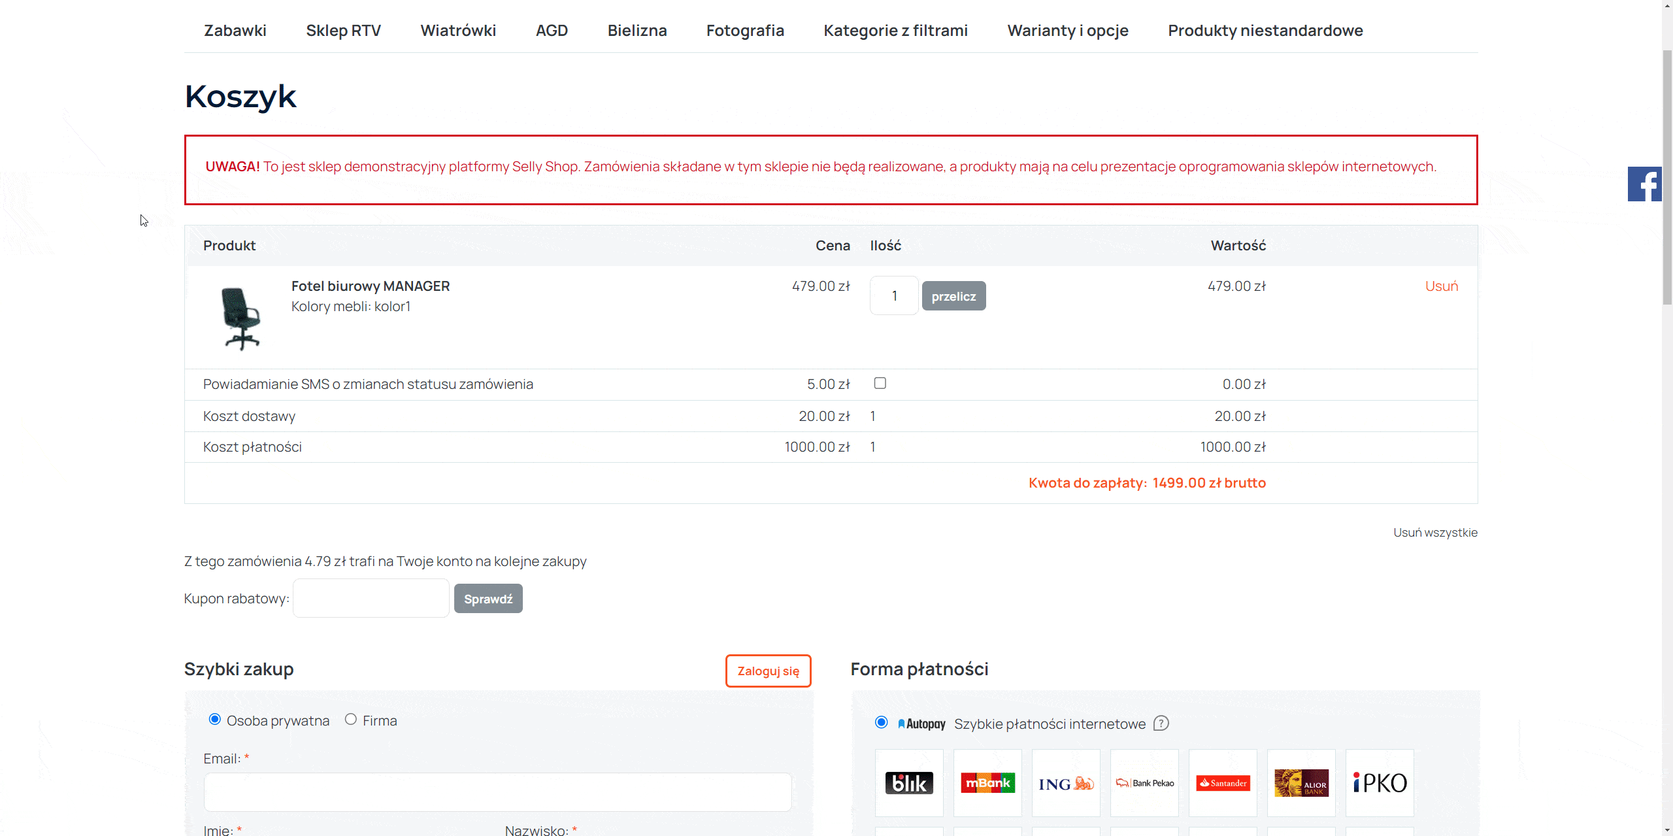This screenshot has width=1673, height=836.
Task: Select Bank Pekao payment tile
Action: [1144, 782]
